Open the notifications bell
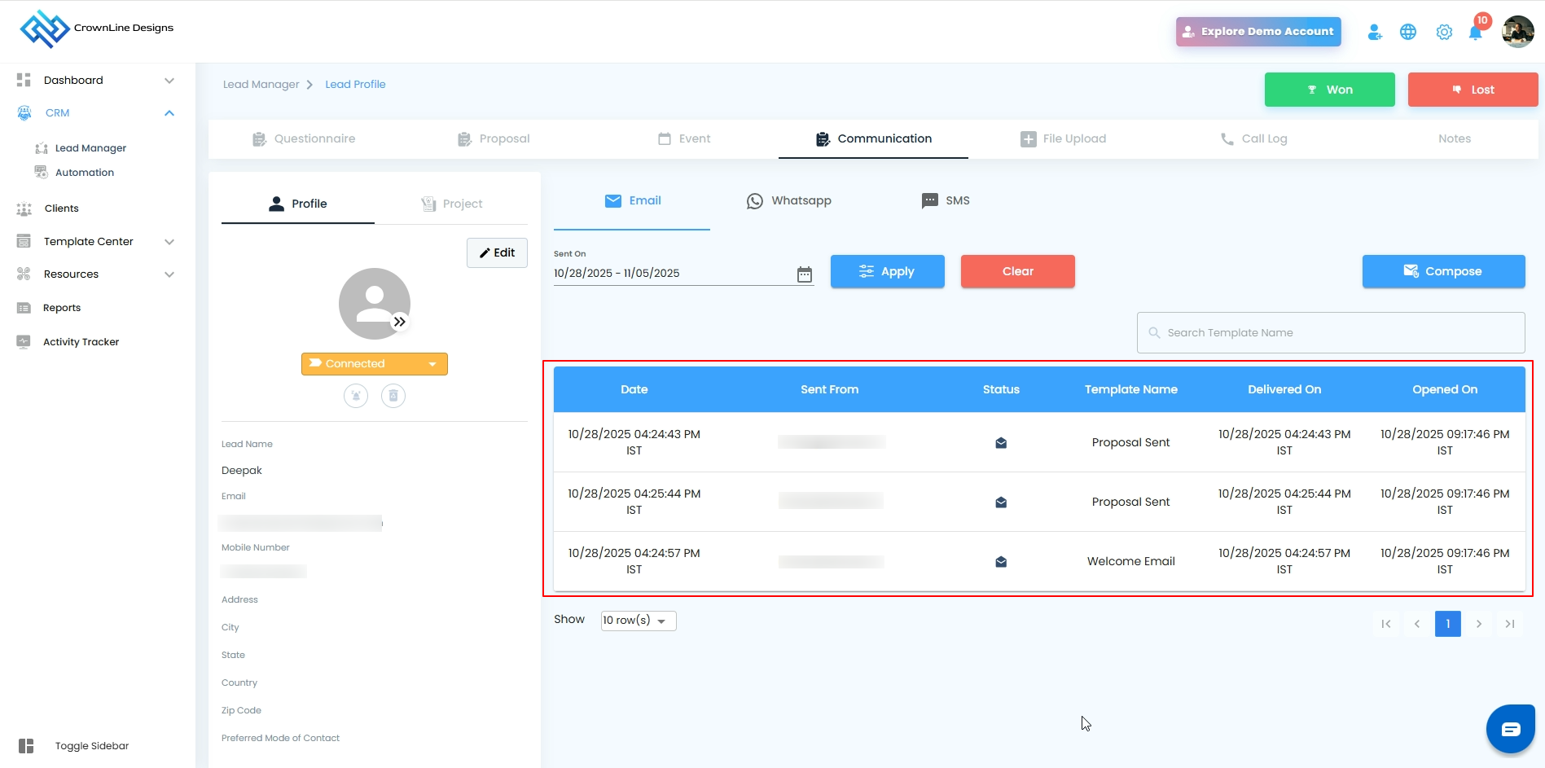The width and height of the screenshot is (1545, 768). [1475, 33]
